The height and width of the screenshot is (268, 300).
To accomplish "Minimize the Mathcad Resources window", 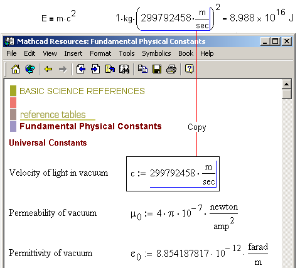I will pos(265,41).
